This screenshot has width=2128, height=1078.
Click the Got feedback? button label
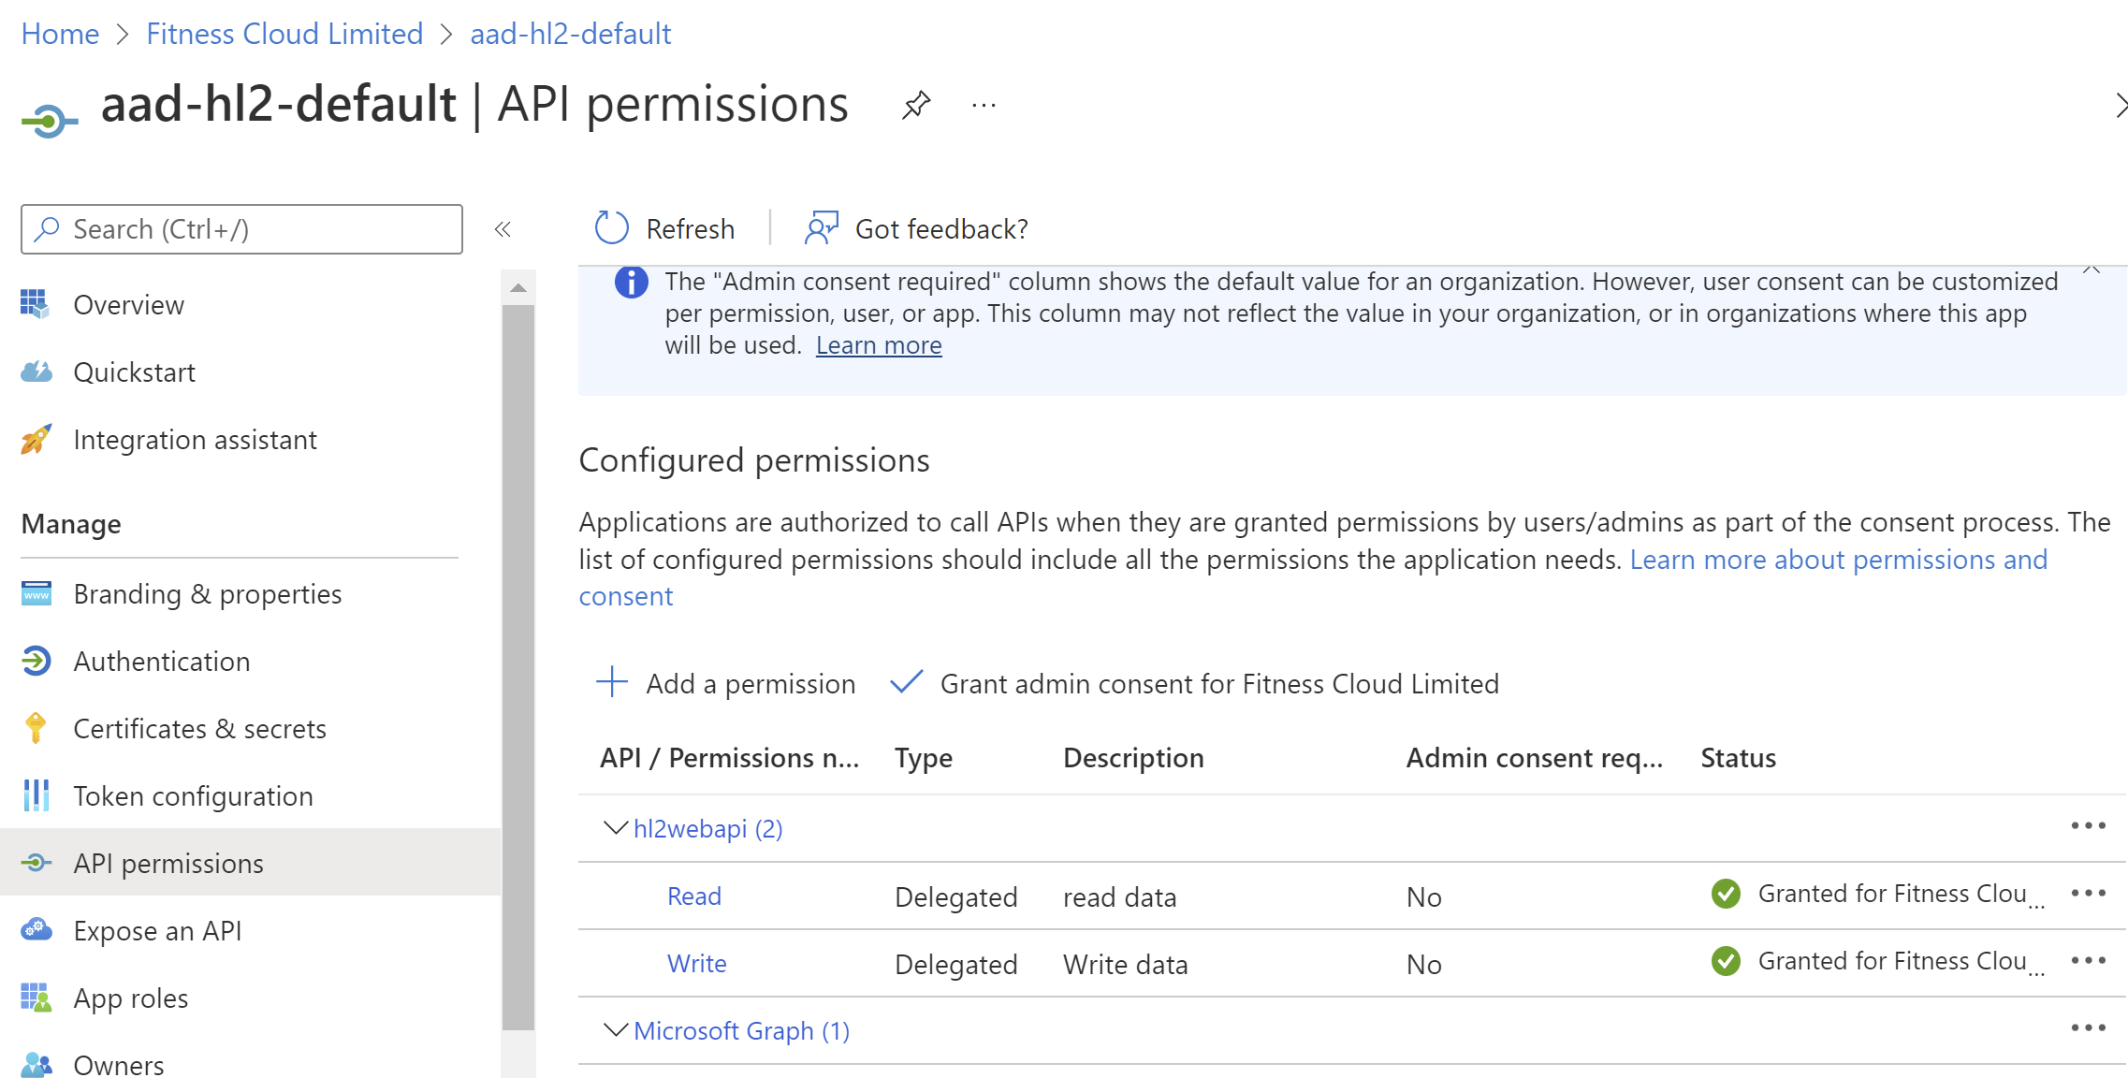pyautogui.click(x=941, y=229)
